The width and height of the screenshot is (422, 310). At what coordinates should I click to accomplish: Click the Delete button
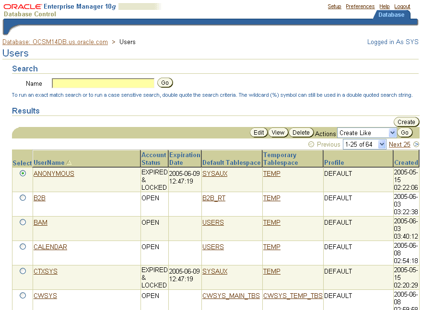301,133
